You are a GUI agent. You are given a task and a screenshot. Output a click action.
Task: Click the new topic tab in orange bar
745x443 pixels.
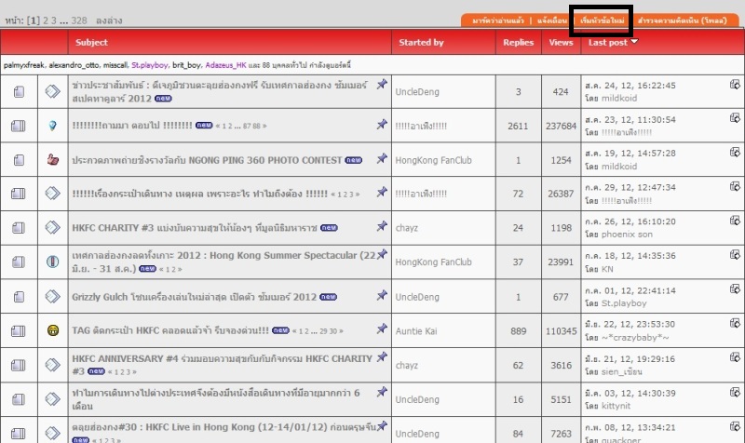(602, 20)
